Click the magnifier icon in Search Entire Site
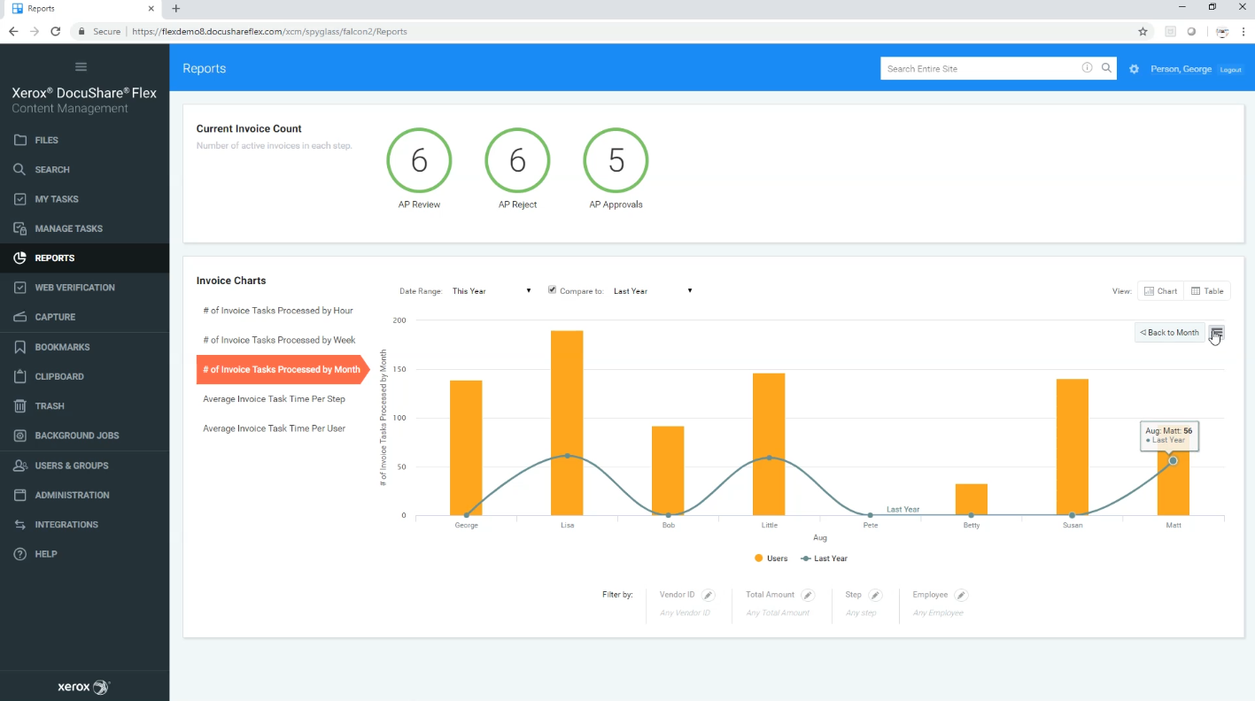Screen dimensions: 1255x701 click(x=1106, y=68)
